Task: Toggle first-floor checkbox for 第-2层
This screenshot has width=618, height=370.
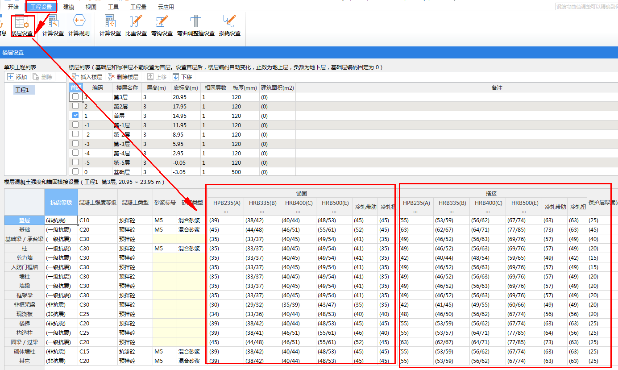Action: 75,134
